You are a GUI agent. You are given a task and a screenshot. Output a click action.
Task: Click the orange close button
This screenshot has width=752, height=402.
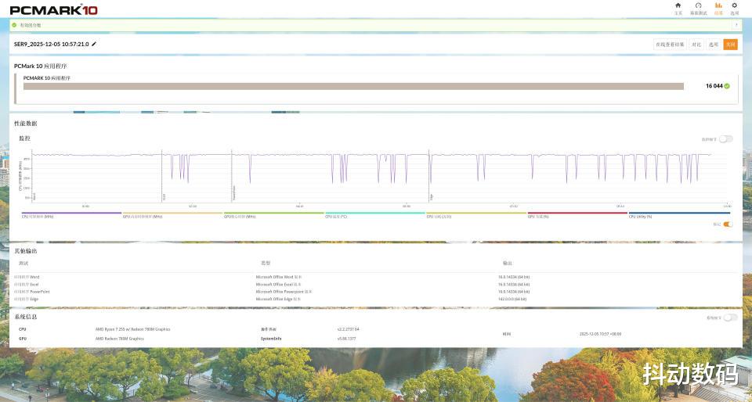[x=730, y=45]
